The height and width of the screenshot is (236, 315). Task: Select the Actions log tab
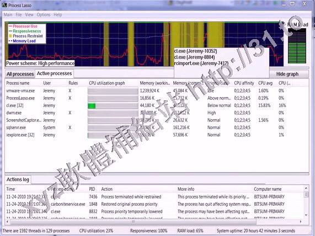tap(18, 179)
